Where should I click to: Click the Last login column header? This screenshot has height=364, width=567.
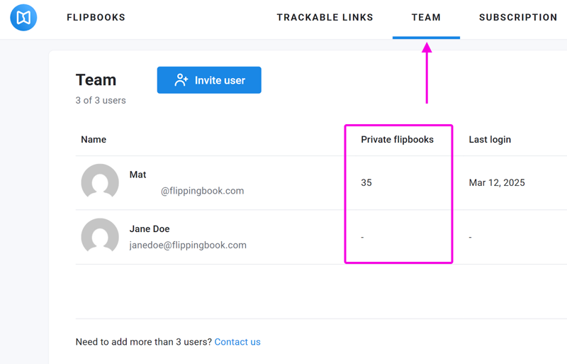point(490,140)
